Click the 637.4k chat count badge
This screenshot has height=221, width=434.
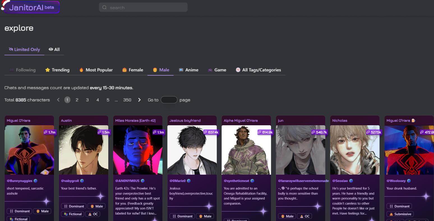[211, 132]
